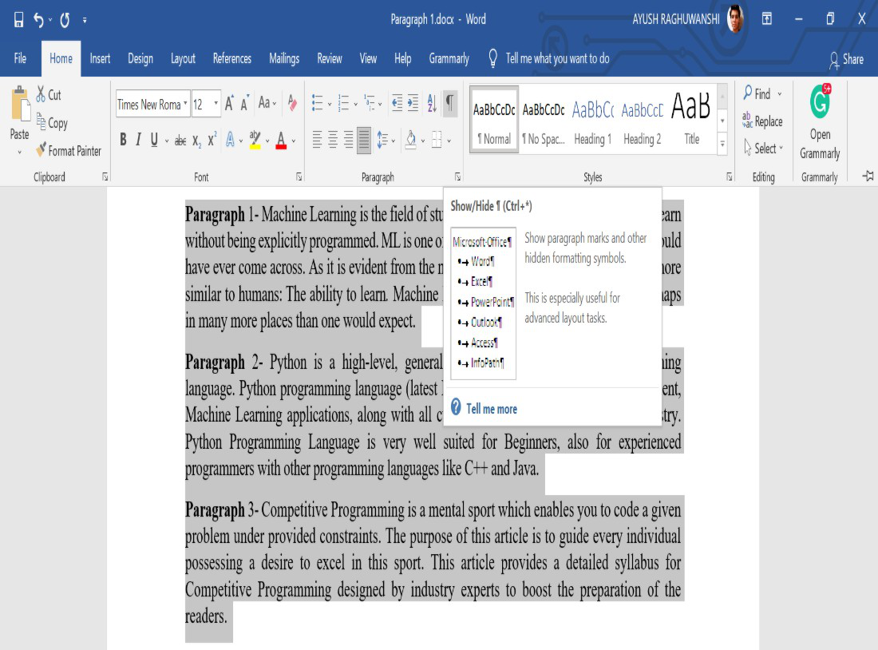Apply red font color
Image resolution: width=878 pixels, height=650 pixels.
[281, 140]
